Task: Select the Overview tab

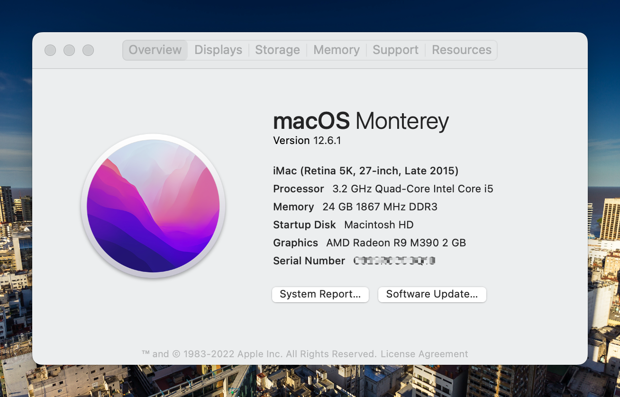Action: (155, 50)
